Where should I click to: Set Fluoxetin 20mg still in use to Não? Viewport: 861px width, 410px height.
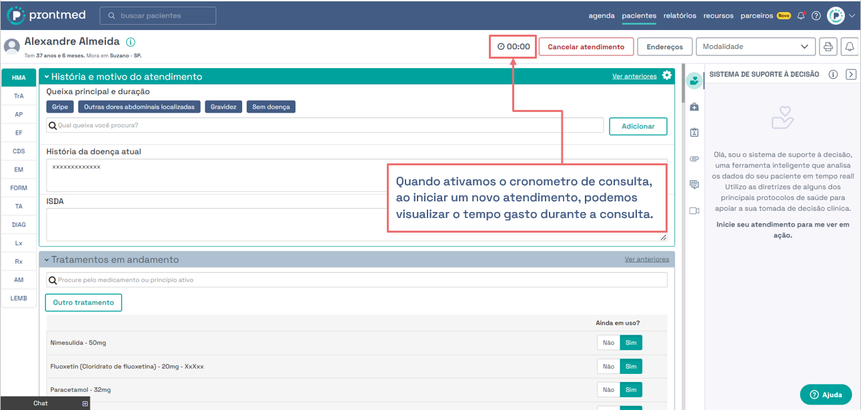[x=608, y=366]
